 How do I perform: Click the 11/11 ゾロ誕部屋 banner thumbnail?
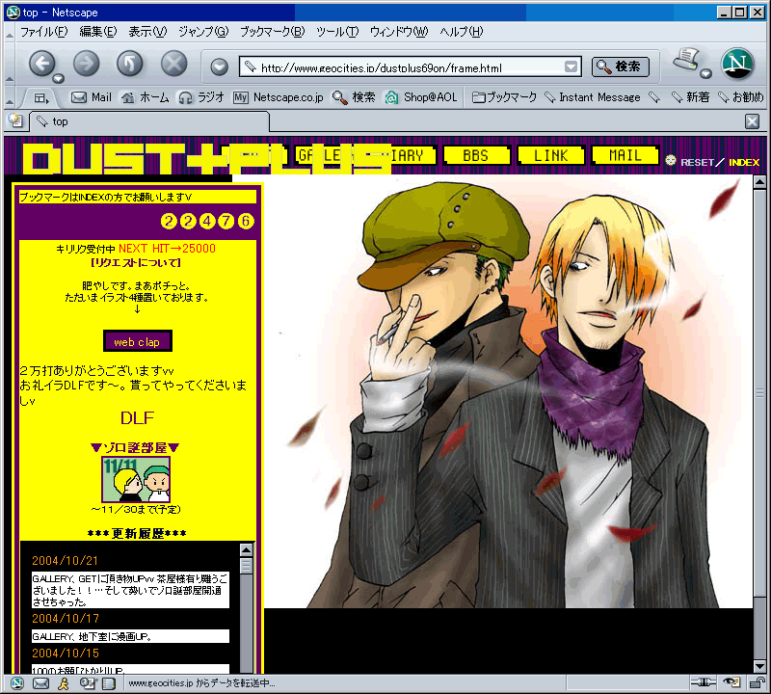point(136,480)
